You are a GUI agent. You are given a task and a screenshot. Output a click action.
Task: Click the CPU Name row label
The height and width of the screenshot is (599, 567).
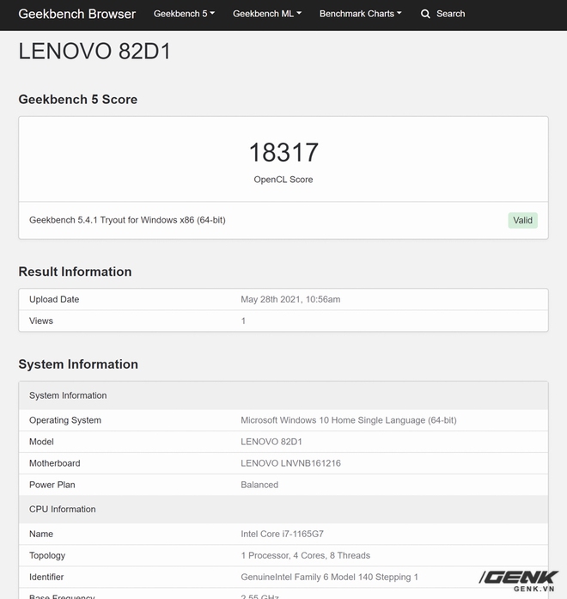pos(41,534)
